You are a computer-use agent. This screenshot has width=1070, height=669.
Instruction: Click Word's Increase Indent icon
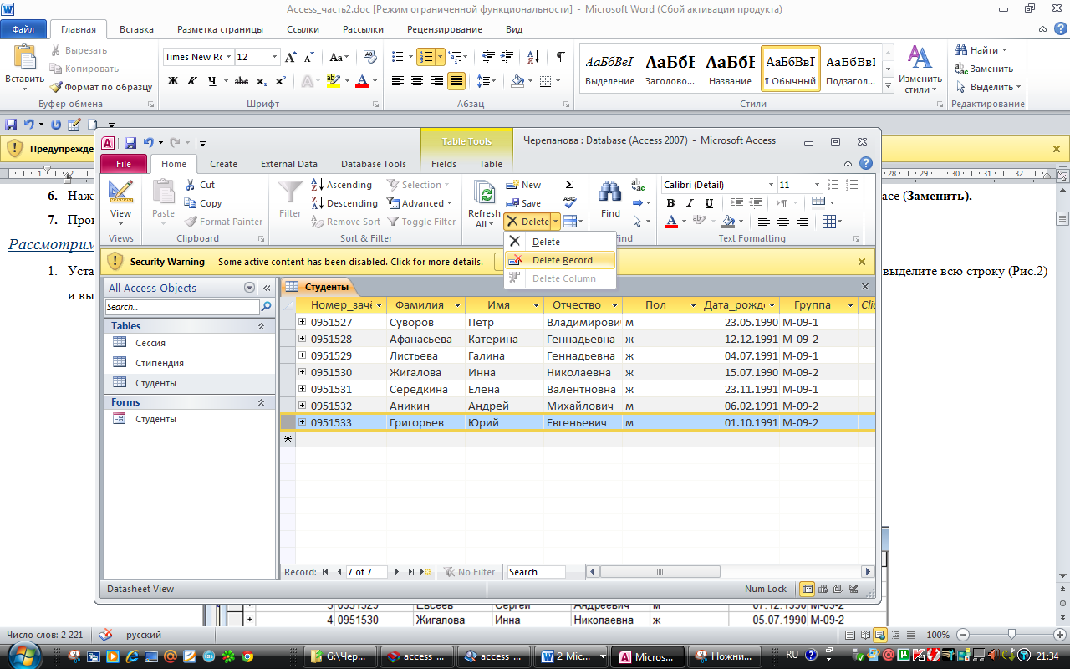click(x=507, y=57)
